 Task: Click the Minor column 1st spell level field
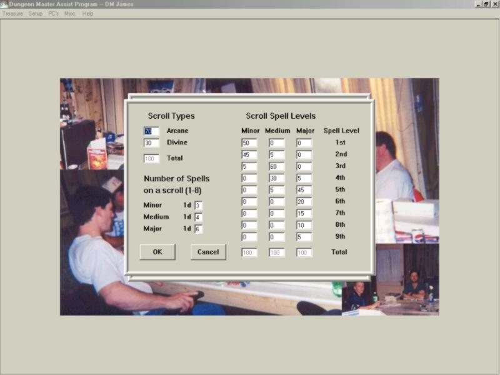pos(249,143)
